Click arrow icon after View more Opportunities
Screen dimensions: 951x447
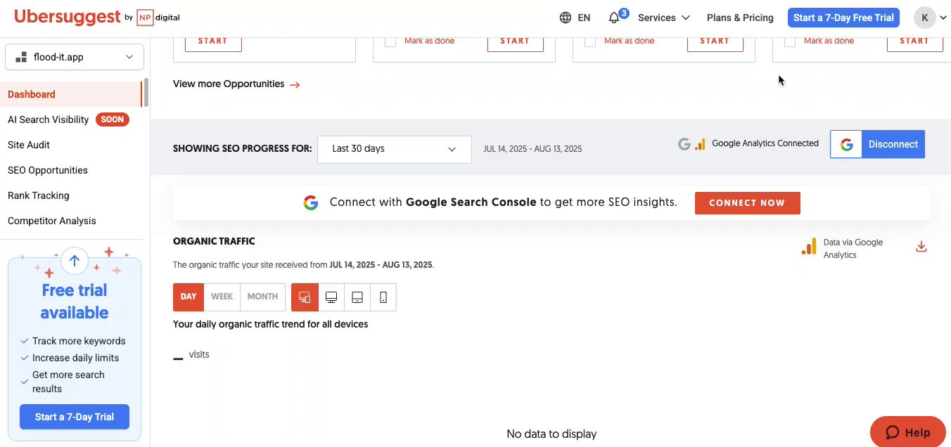[295, 84]
